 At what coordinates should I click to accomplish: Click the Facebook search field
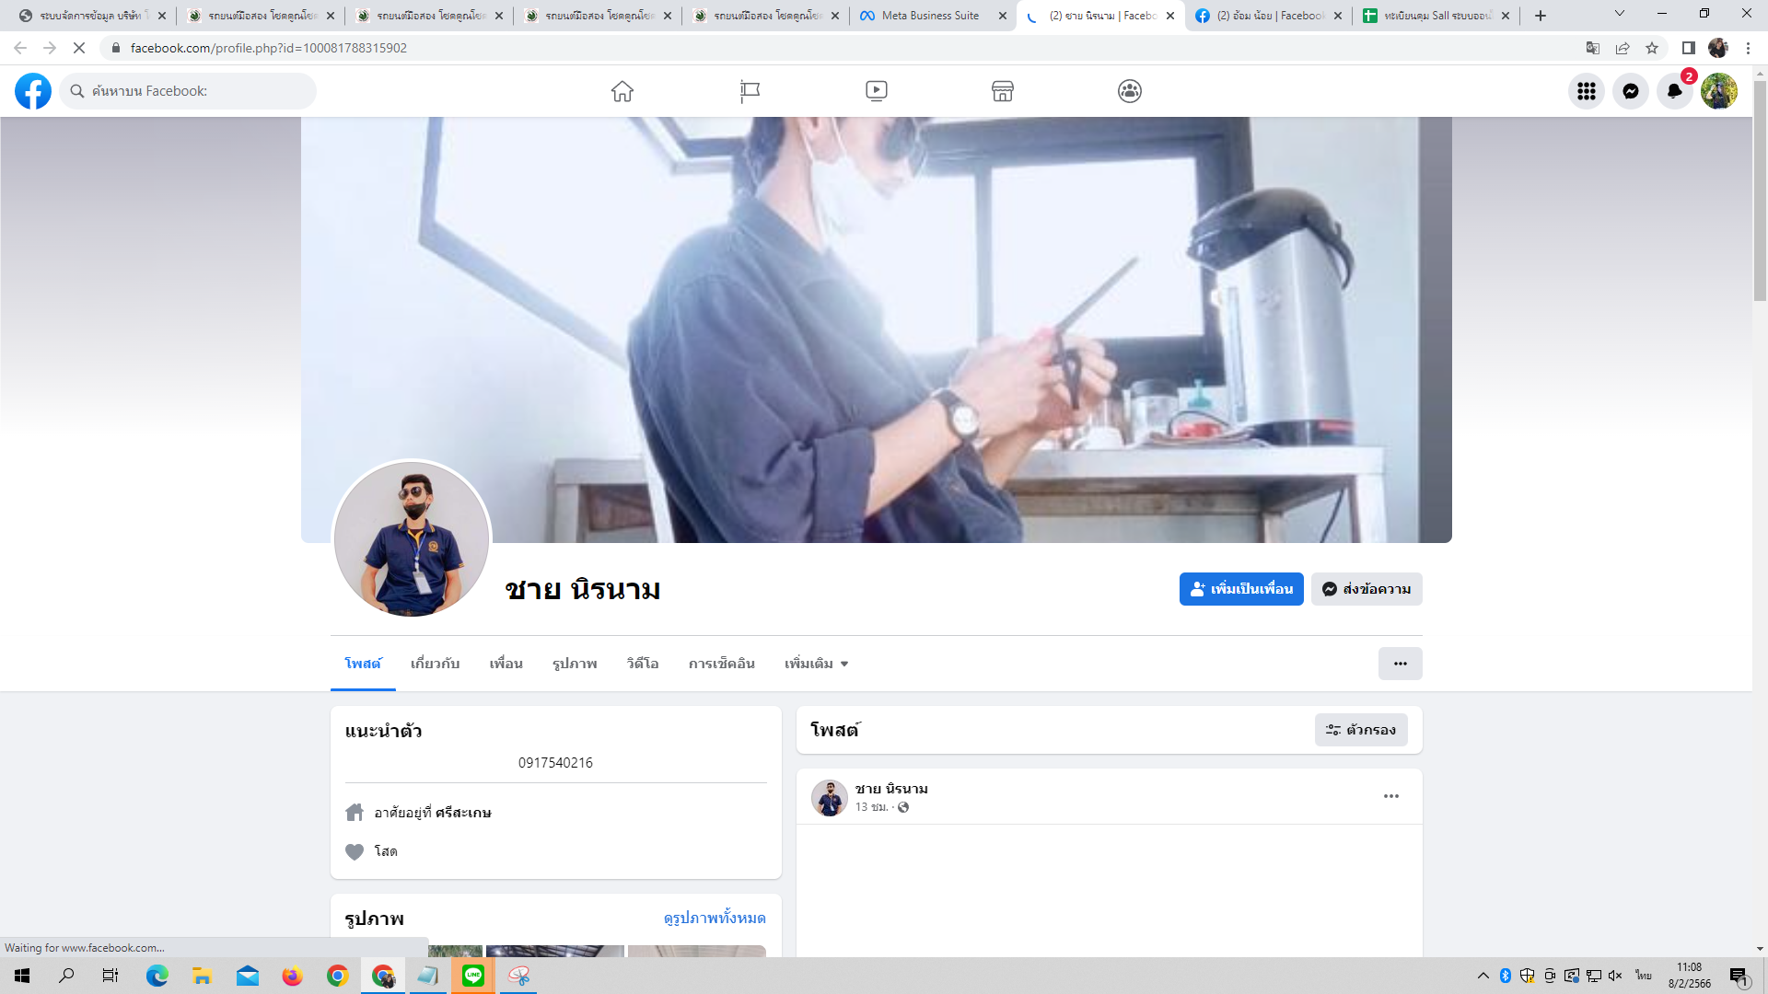coord(189,91)
